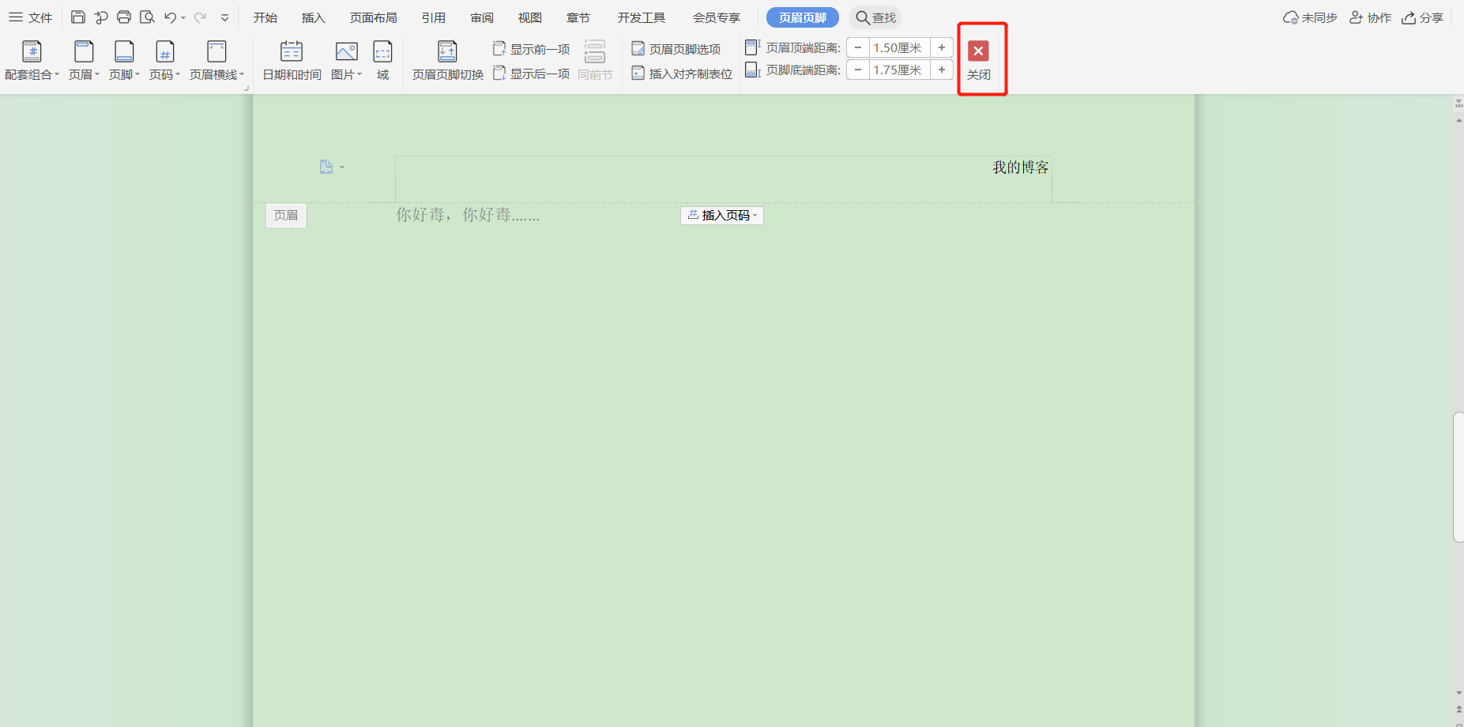Click 插入对齐制表位
The image size is (1464, 727).
(680, 72)
